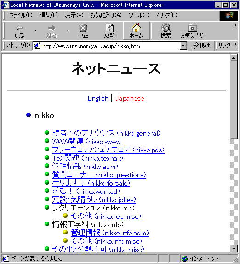Open the お気に入り(A) menu

[106, 15]
